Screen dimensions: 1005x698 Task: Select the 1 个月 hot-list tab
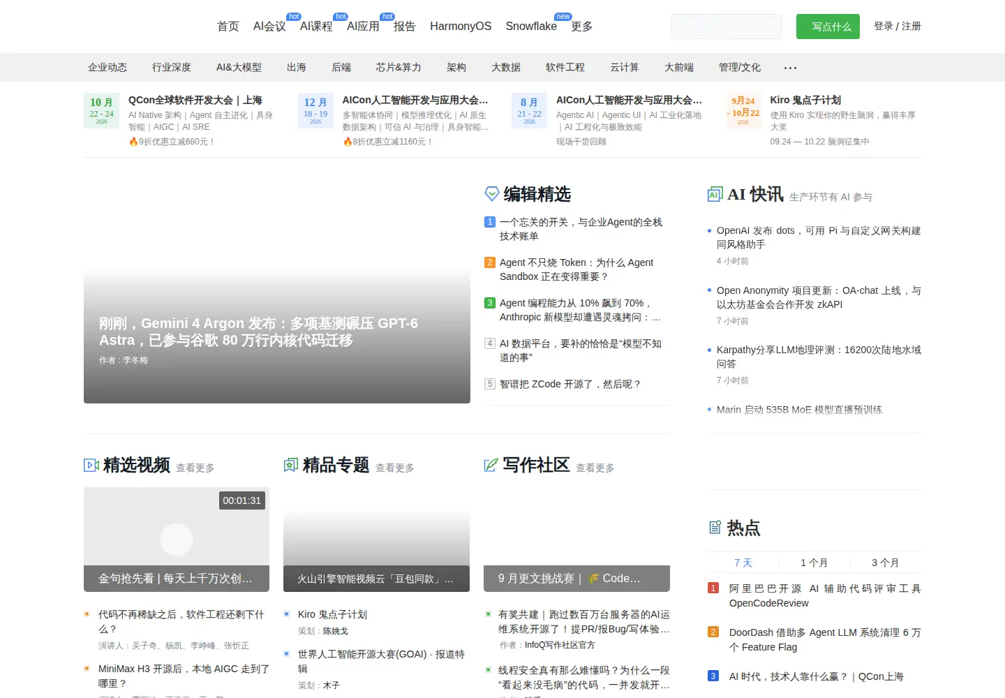click(814, 563)
